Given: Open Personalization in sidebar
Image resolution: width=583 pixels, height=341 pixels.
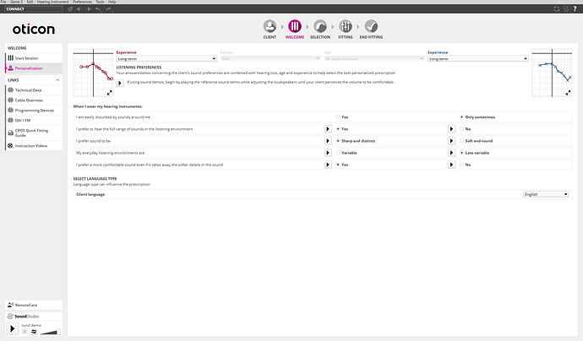Looking at the screenshot, I should pyautogui.click(x=34, y=68).
